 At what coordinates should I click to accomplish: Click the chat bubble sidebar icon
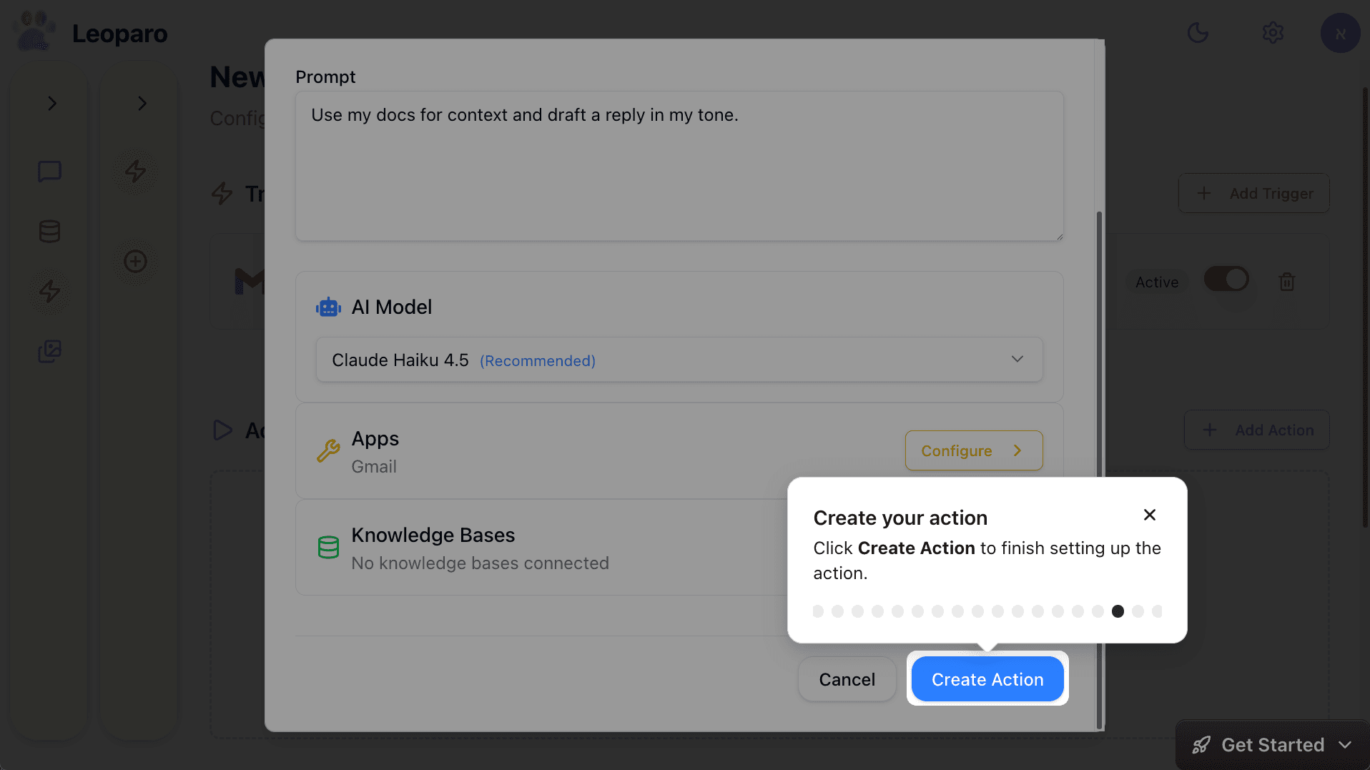point(49,172)
